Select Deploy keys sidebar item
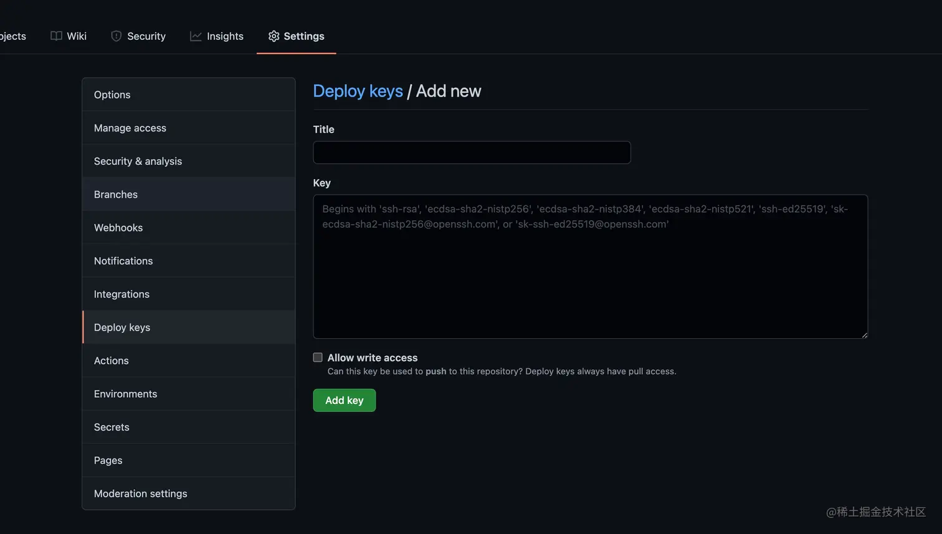 [x=189, y=327]
